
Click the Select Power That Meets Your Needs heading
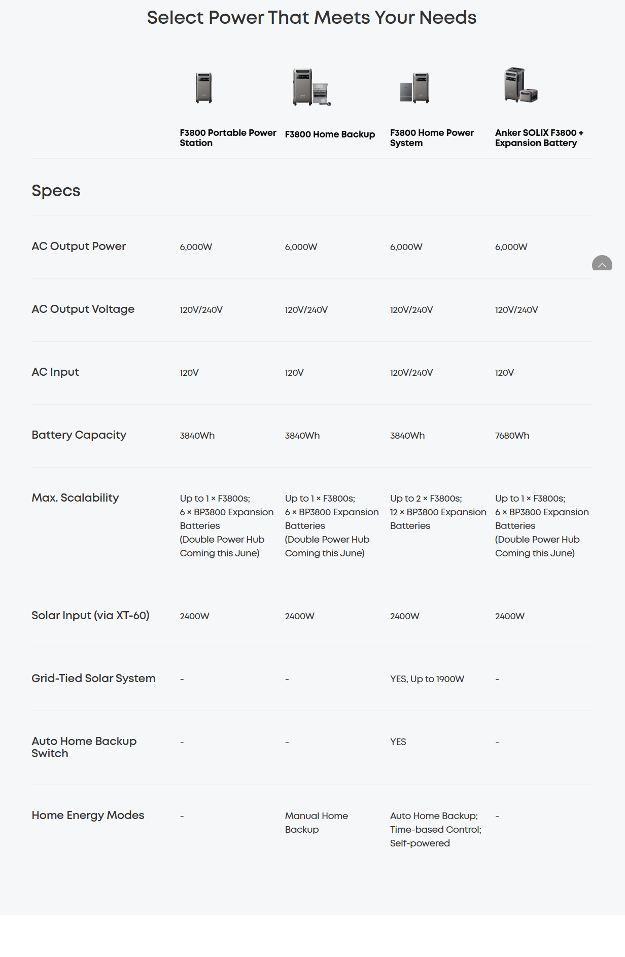pyautogui.click(x=311, y=18)
